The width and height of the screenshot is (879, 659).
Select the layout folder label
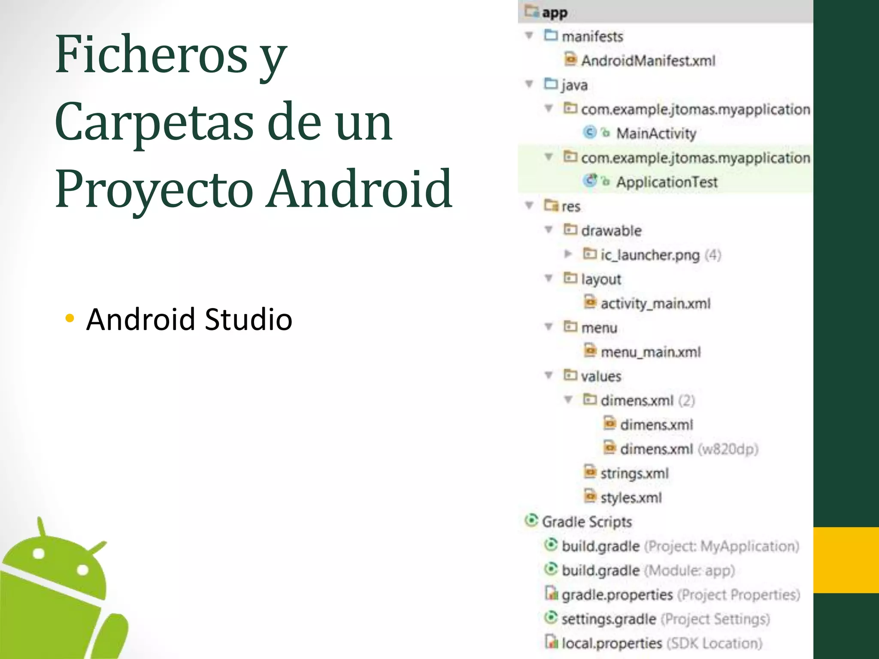coord(601,280)
